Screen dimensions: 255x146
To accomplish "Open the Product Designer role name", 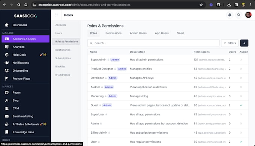I will (102, 69).
